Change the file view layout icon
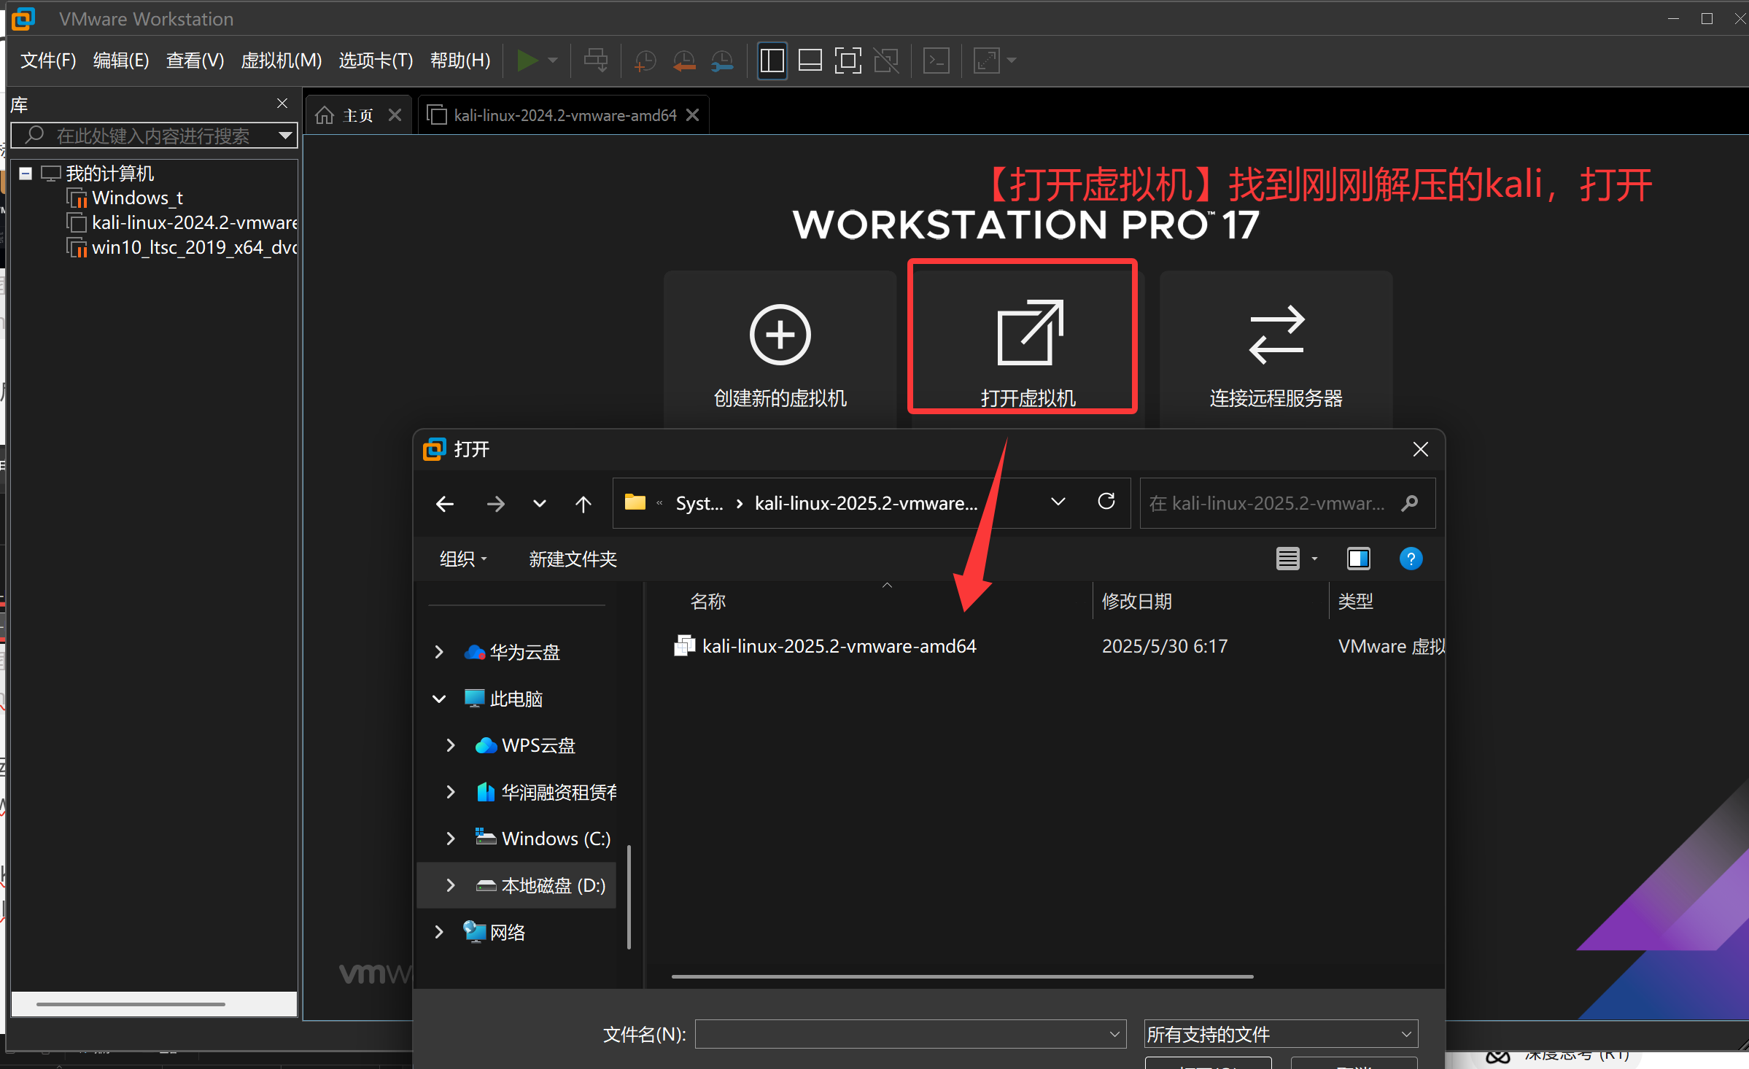Screen dimensions: 1749x1069 tap(1288, 559)
